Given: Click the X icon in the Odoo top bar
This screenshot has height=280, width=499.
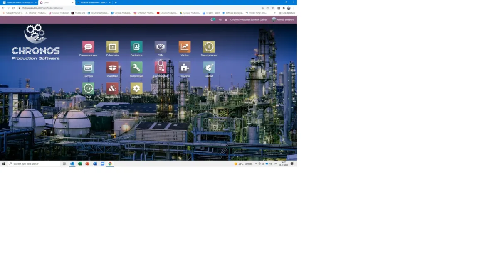Looking at the screenshot, I should 226,19.
